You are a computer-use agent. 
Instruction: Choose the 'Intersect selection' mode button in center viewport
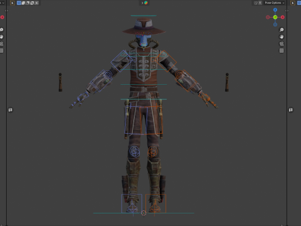click(x=36, y=3)
